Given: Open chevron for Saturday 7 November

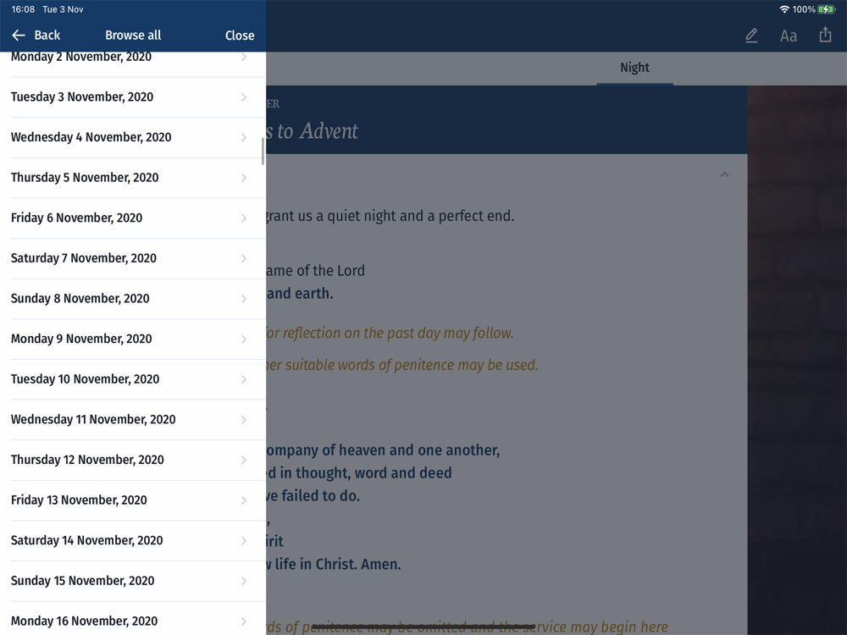Looking at the screenshot, I should pos(244,258).
